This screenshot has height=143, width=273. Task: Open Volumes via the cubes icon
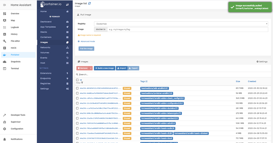(x=67, y=53)
